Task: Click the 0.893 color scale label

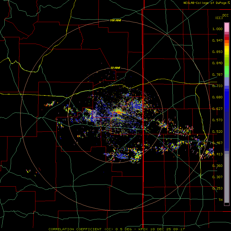Action: click(x=217, y=52)
